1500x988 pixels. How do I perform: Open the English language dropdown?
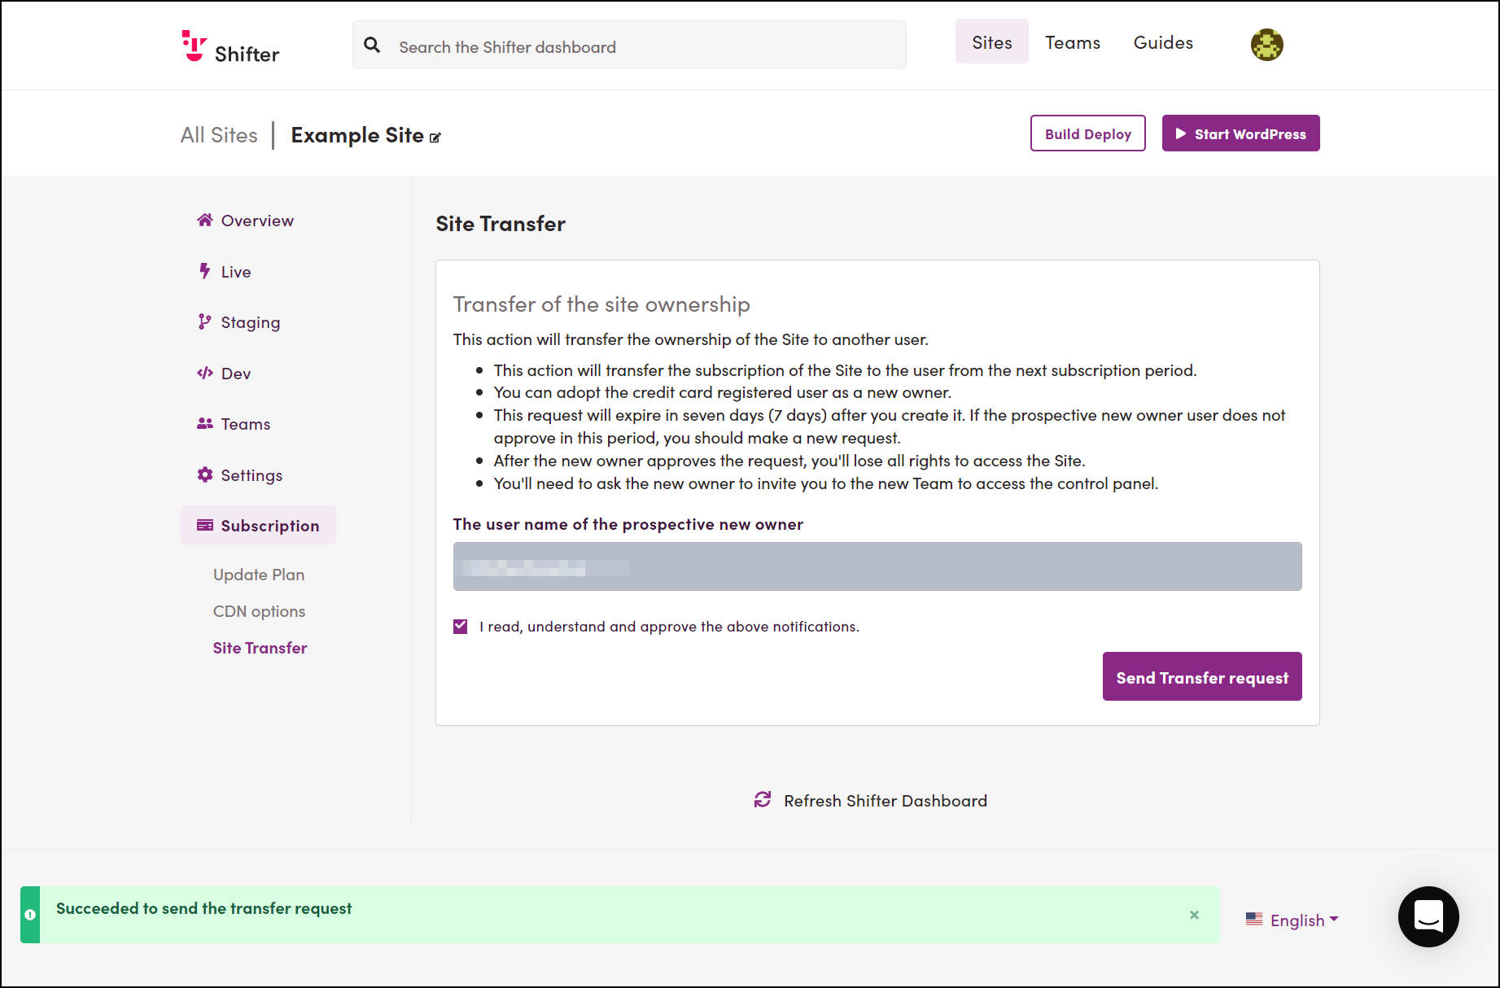click(1292, 920)
